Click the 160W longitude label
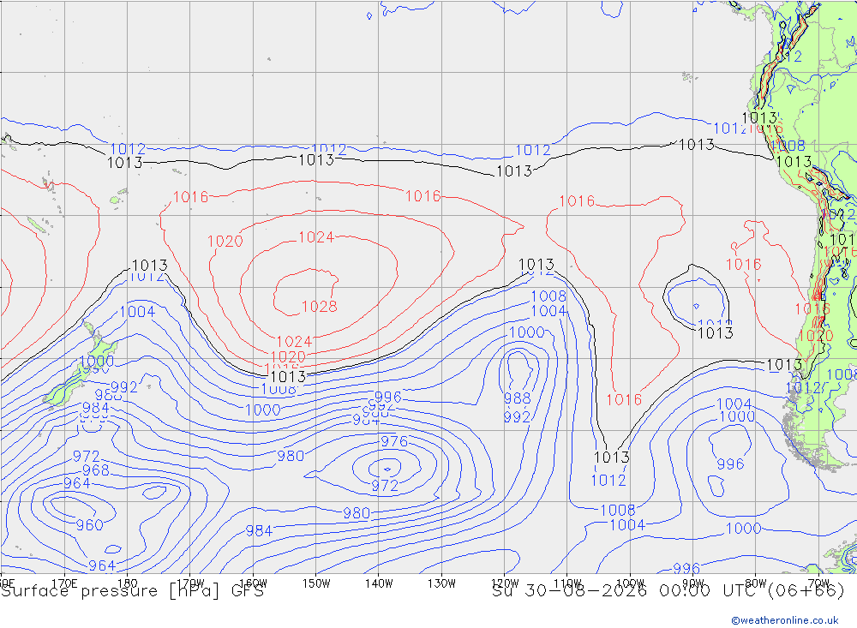 [253, 583]
